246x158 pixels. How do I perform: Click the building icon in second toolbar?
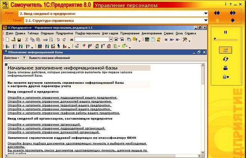pyautogui.click(x=97, y=46)
